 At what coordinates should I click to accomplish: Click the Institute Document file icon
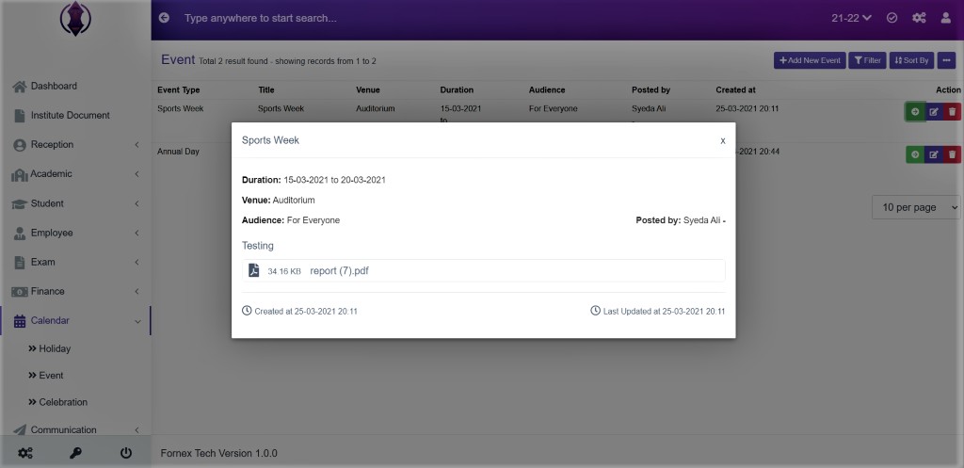coord(20,116)
